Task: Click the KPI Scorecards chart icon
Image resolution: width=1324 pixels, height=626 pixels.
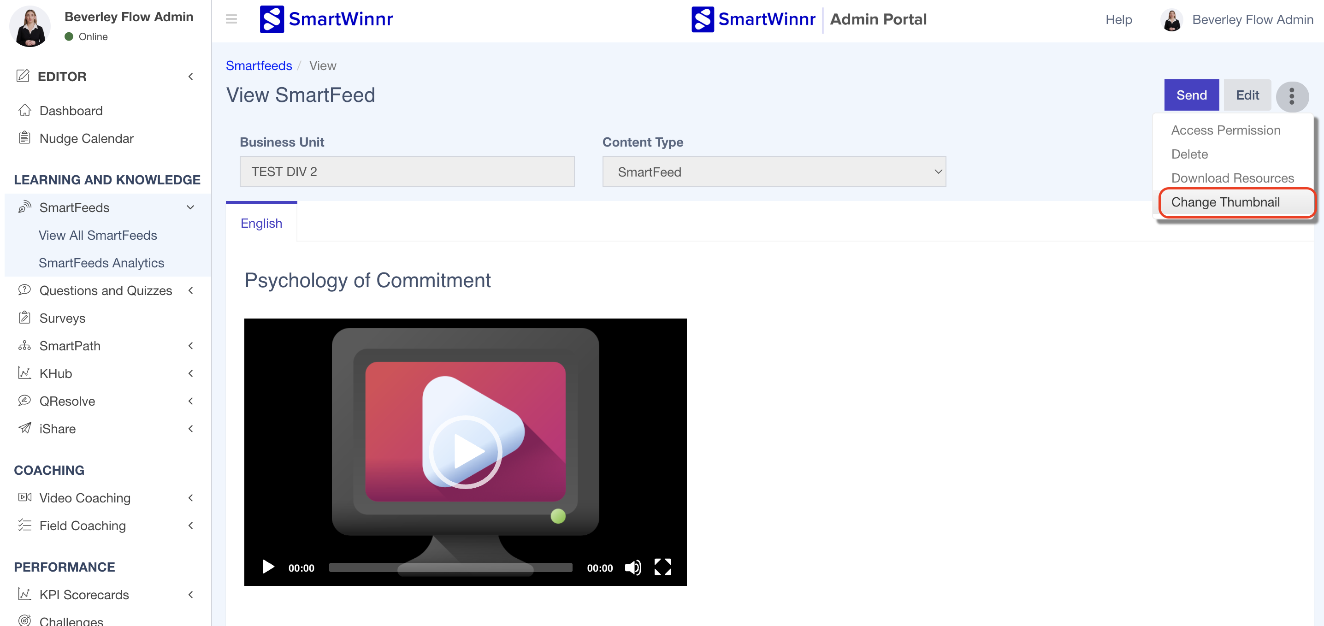Action: [x=25, y=594]
